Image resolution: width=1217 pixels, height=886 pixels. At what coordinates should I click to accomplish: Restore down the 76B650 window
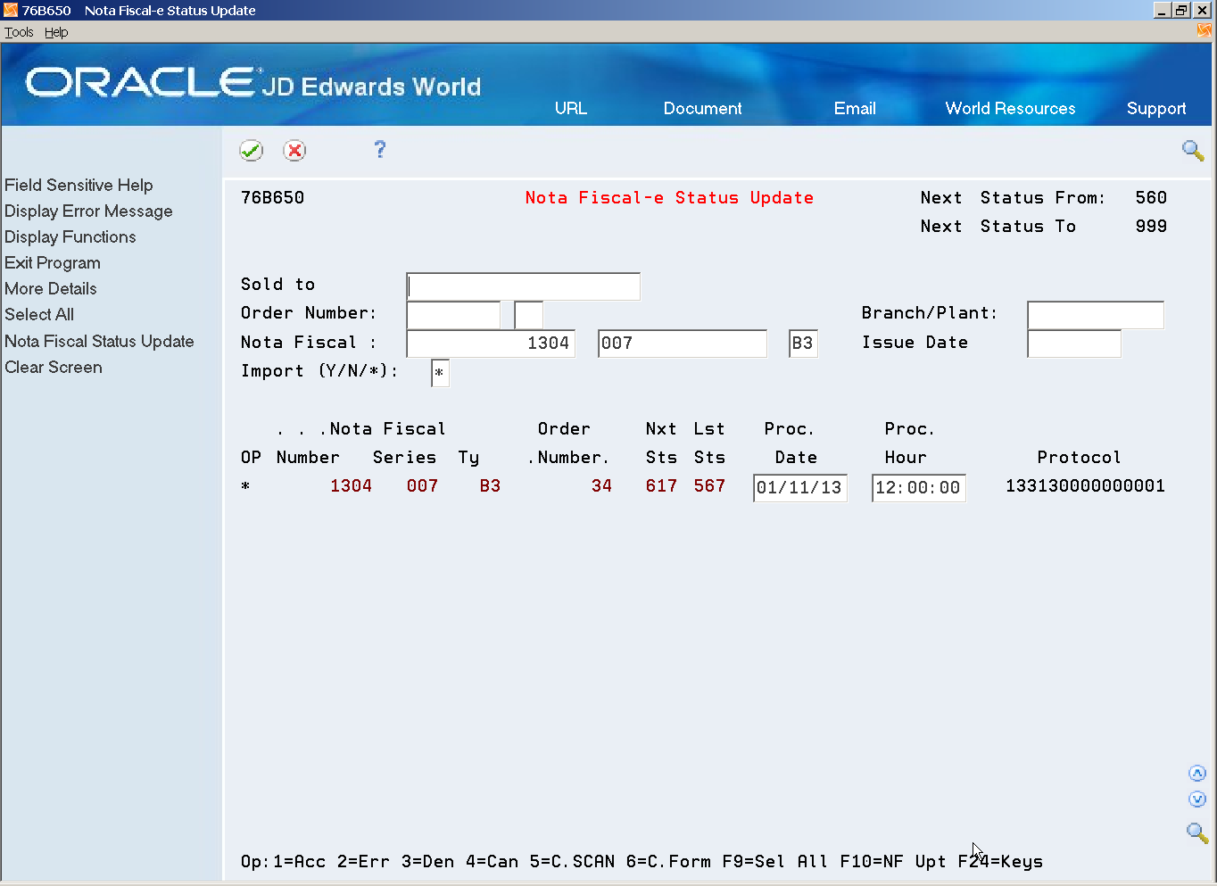coord(1181,10)
